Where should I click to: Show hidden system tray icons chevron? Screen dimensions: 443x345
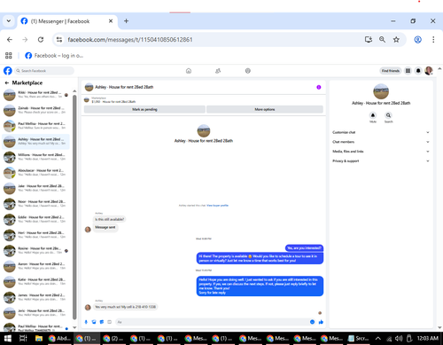[x=378, y=338]
